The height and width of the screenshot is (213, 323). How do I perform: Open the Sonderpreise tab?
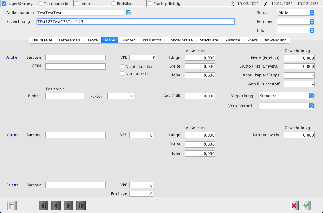click(180, 40)
